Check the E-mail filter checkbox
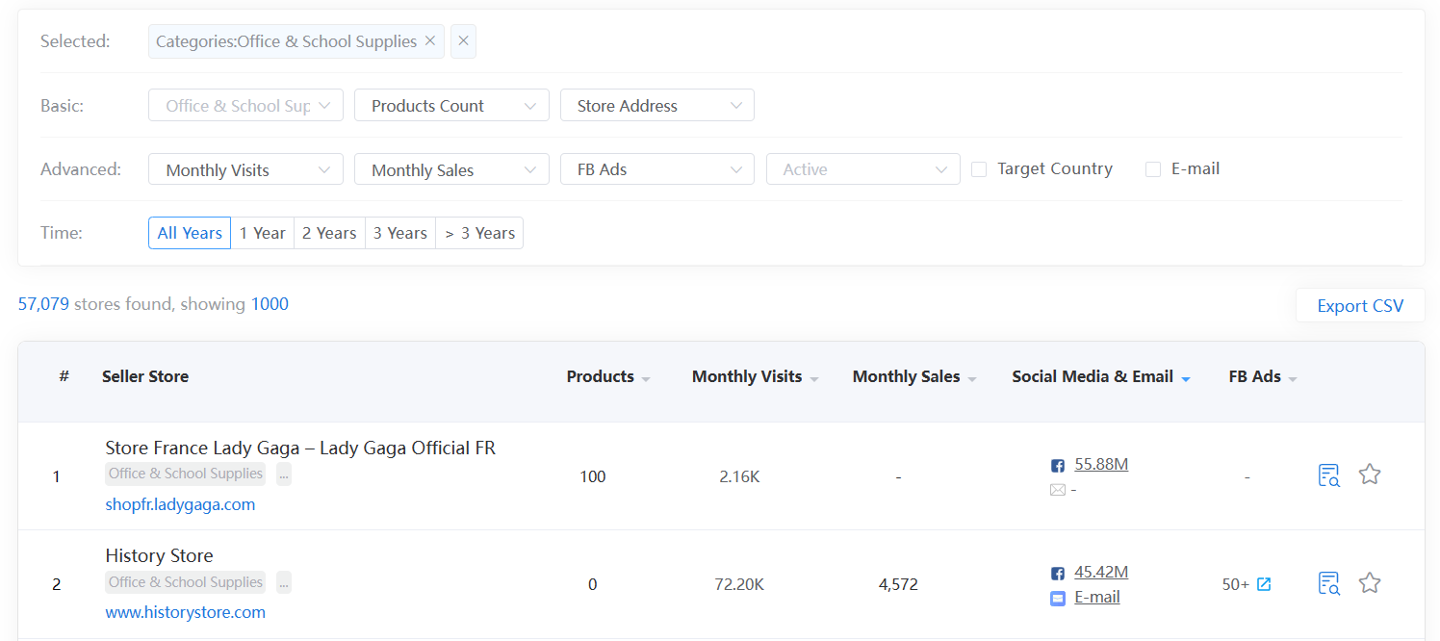1440x641 pixels. pos(1153,168)
